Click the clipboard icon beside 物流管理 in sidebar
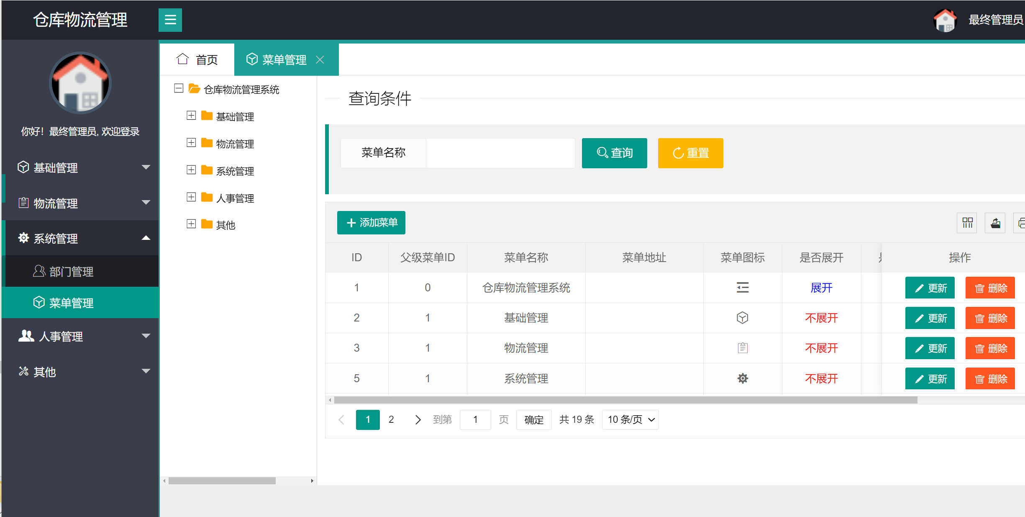1025x517 pixels. (23, 203)
